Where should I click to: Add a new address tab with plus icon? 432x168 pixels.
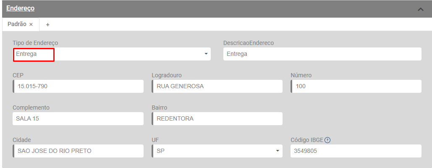click(x=47, y=24)
